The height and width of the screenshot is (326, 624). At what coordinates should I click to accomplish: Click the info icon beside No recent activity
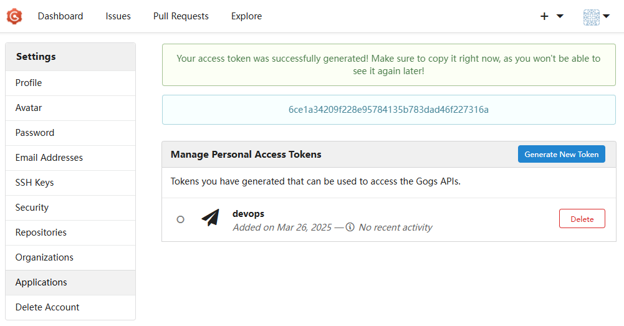(350, 227)
